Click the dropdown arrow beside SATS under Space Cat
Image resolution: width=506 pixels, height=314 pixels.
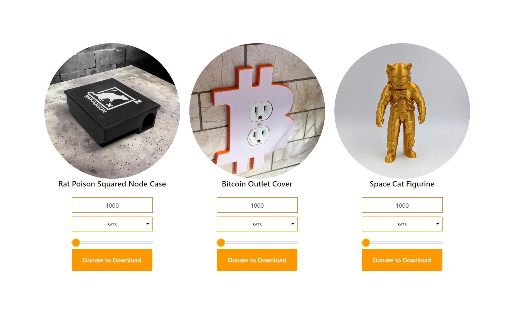438,223
